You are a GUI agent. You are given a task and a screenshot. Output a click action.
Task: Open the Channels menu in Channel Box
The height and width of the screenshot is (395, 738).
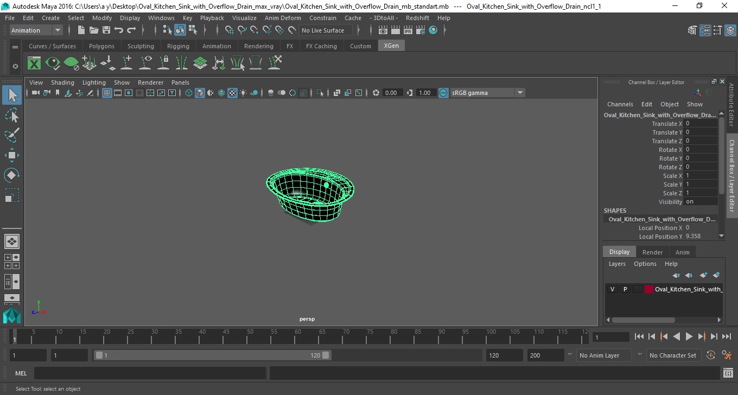(620, 104)
